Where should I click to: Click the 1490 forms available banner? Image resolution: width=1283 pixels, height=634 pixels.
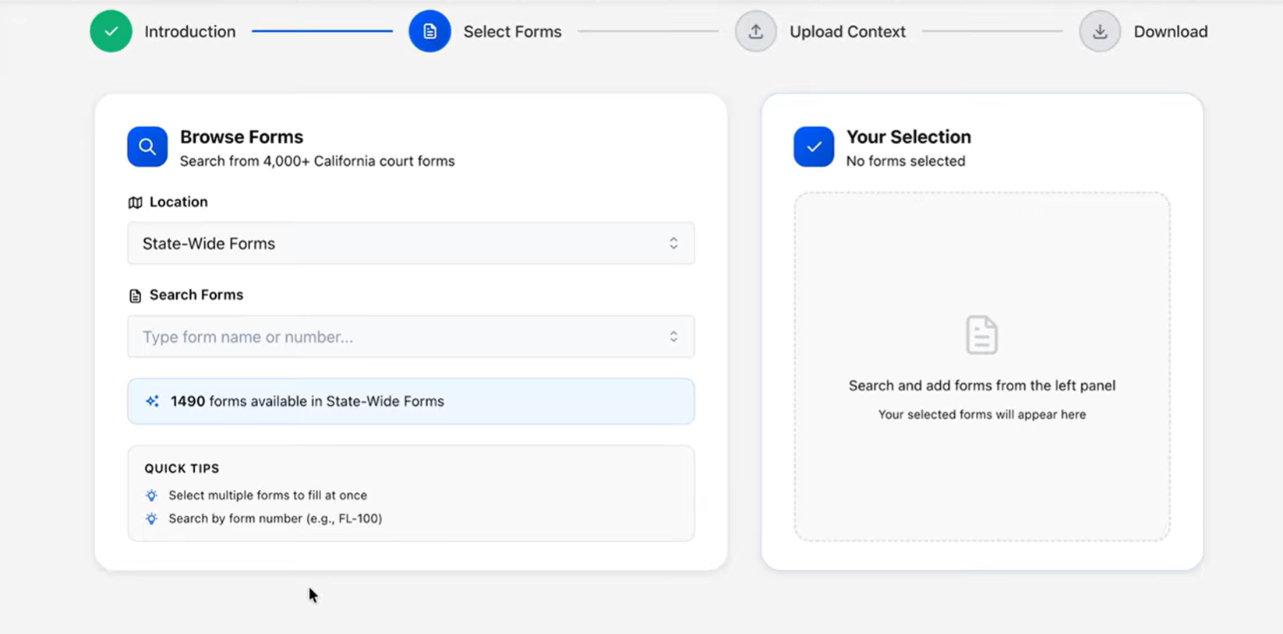click(411, 401)
